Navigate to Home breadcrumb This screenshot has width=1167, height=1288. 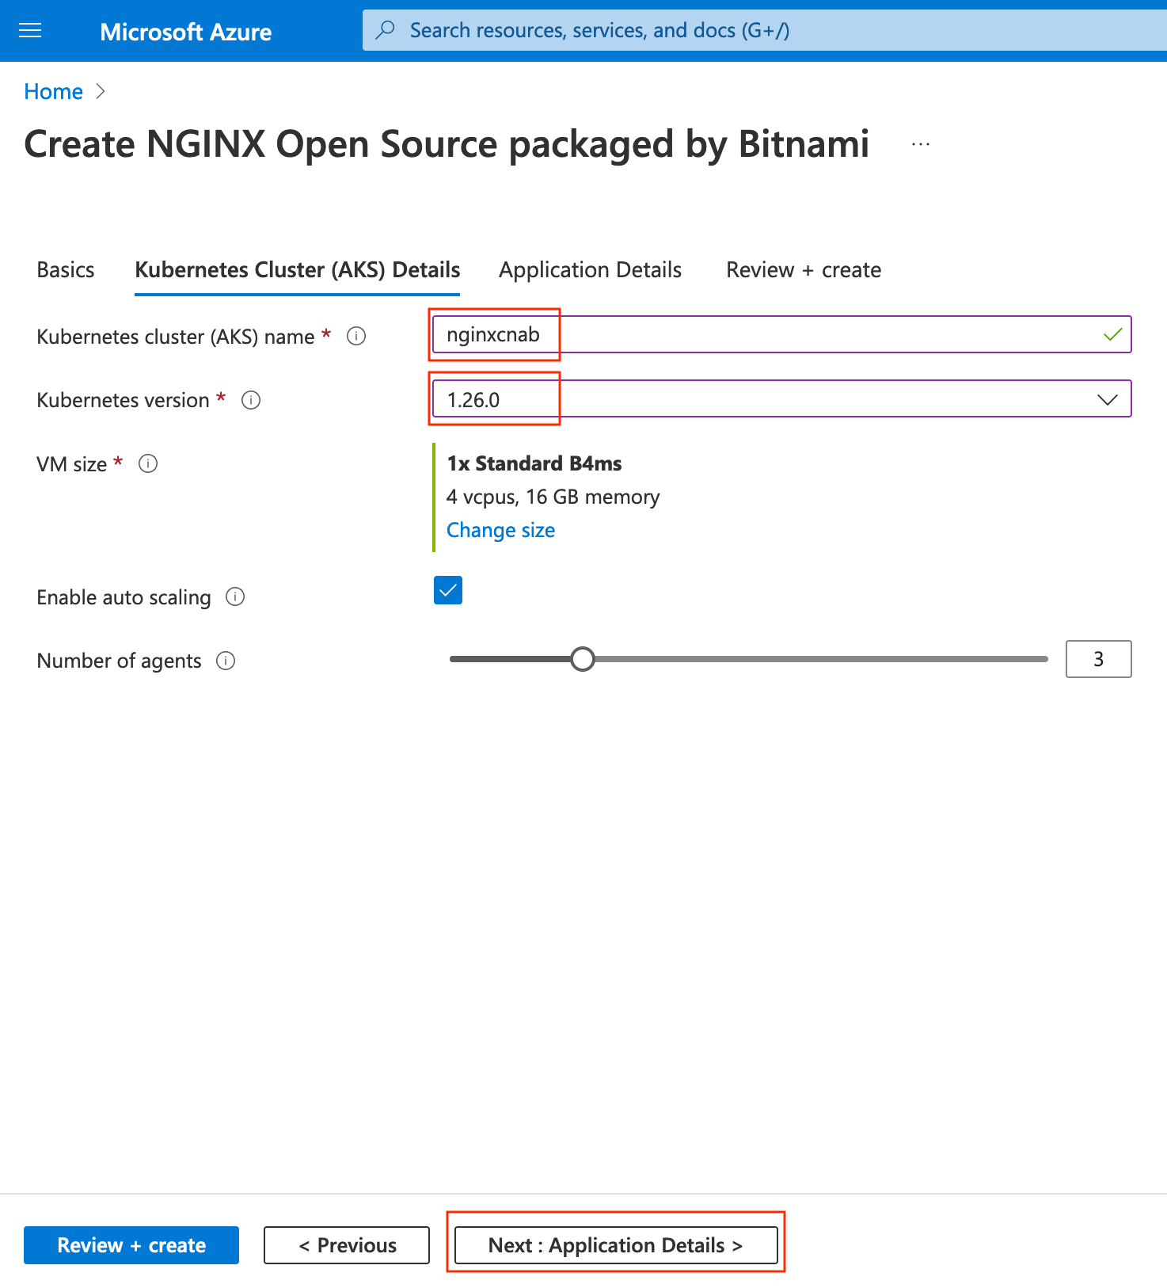[54, 92]
